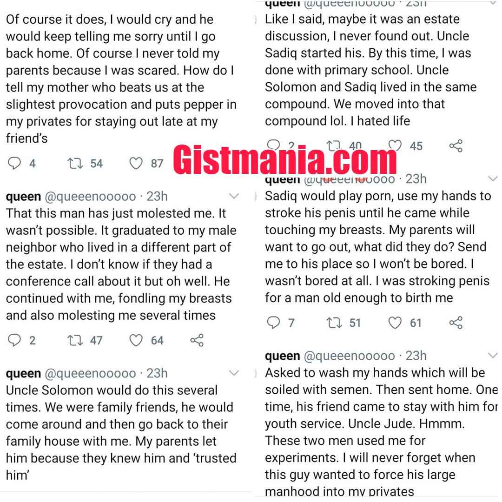502x502 pixels.
Task: Like the tweet showing 61 likes
Action: (395, 323)
